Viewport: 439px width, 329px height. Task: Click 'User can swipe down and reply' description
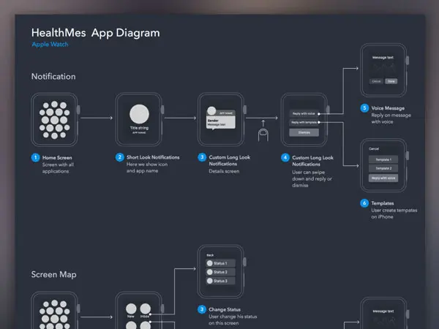point(312,179)
